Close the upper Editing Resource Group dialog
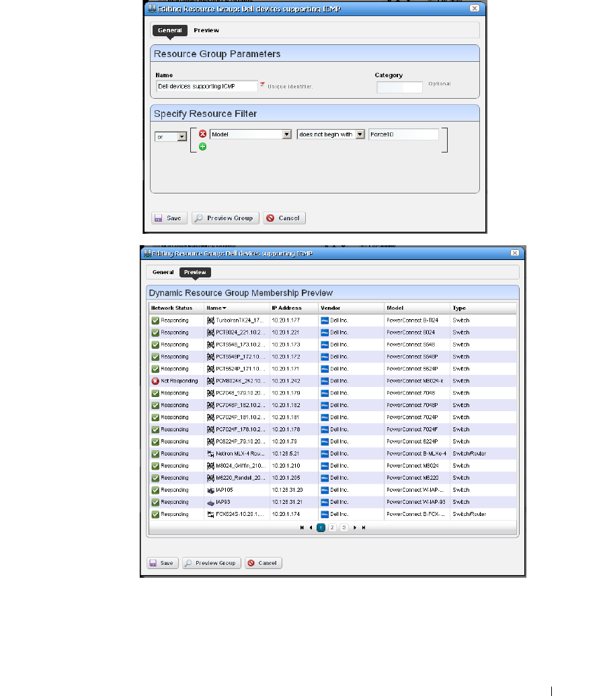605x696 pixels. (x=475, y=9)
